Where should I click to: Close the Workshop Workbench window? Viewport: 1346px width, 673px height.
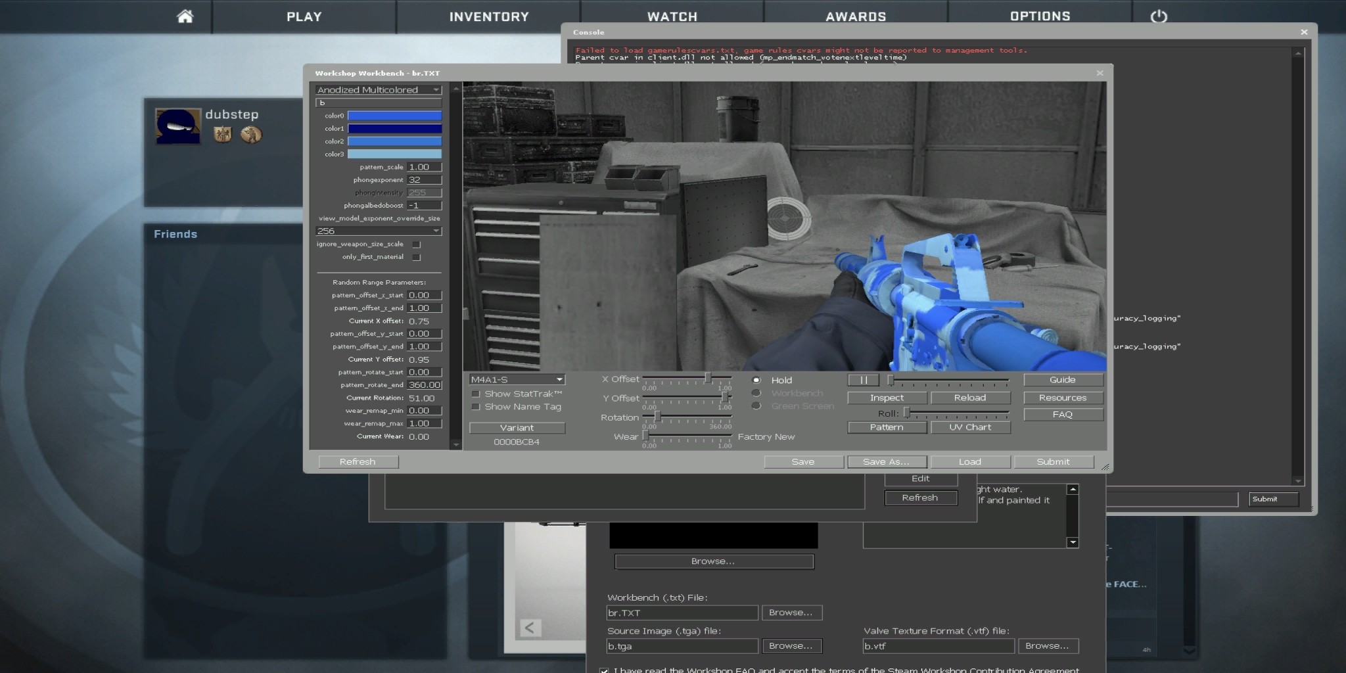(1100, 73)
